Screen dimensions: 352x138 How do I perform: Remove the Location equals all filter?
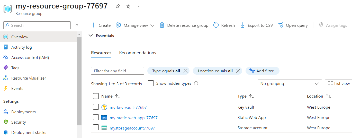click(238, 71)
